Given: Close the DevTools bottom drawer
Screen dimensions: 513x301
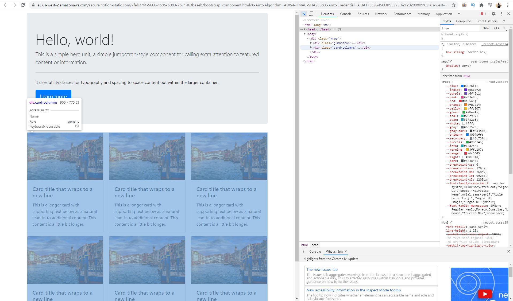Looking at the screenshot, I should pos(509,251).
